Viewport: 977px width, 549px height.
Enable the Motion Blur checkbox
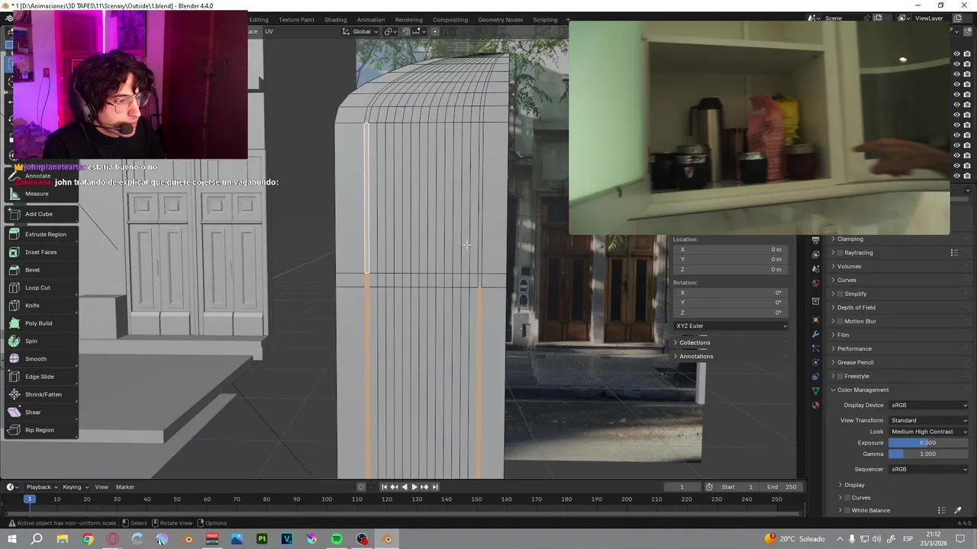pos(840,321)
